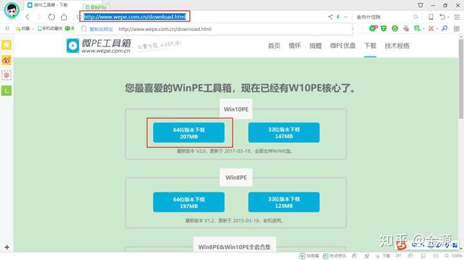Expand the address bar dropdown arrow
Viewport: 464px width, 260px height.
click(x=345, y=17)
